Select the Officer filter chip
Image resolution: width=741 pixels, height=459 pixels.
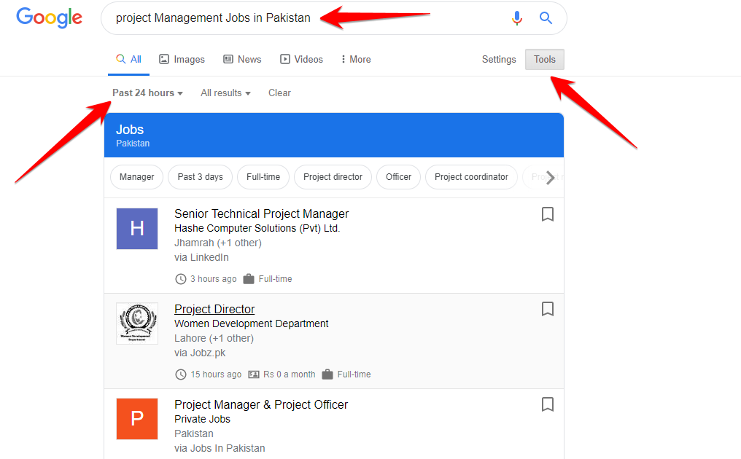(398, 177)
